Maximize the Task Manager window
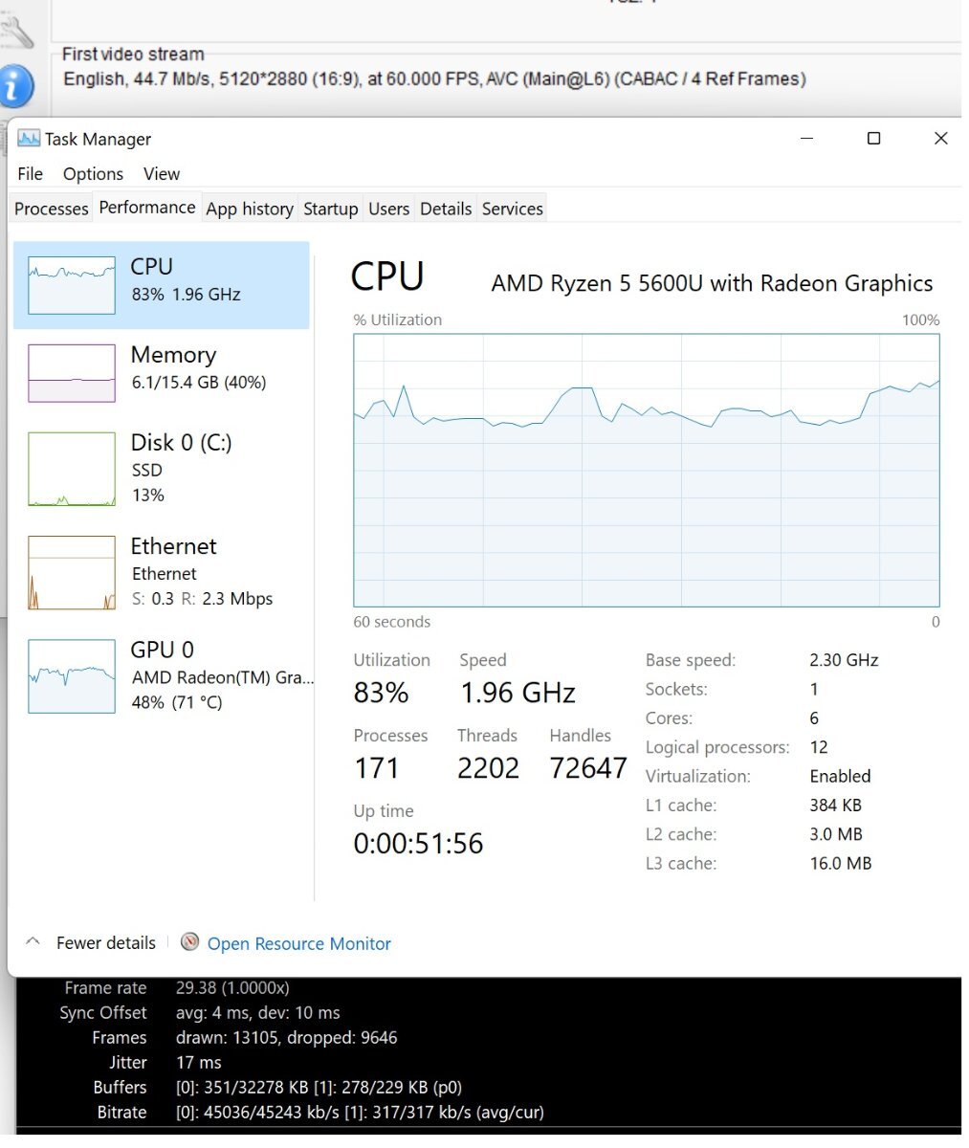Screen dimensions: 969x1148 coord(873,139)
